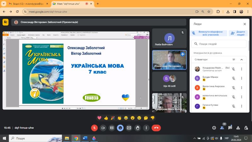Screen dimensions: 252x142
Task: Open more options three-dot menu in control bar
Action: point(146,128)
